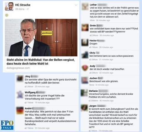Like André's comment with the thumbs-up
This screenshot has height=132, width=142.
pyautogui.click(x=26, y=128)
